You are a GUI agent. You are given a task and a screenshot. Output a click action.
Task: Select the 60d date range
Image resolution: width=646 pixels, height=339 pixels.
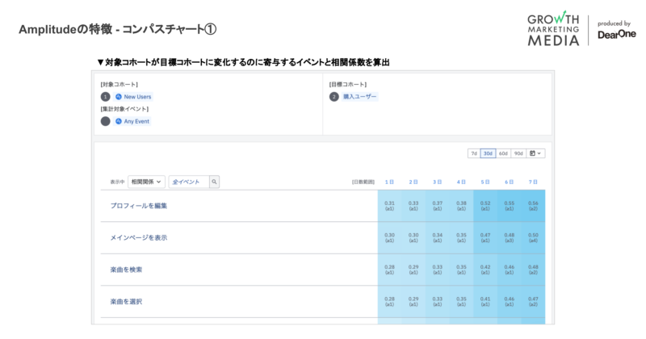point(503,153)
